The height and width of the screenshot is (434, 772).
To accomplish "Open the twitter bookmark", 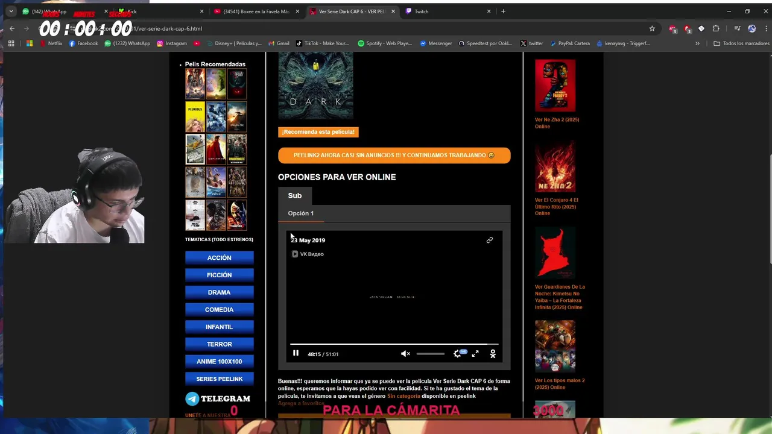I will coord(531,43).
